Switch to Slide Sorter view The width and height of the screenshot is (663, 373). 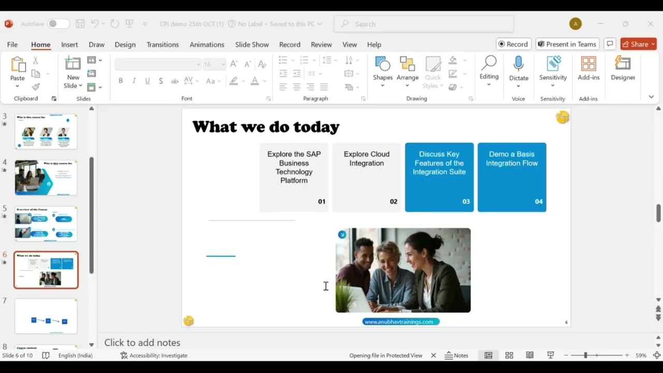point(509,355)
